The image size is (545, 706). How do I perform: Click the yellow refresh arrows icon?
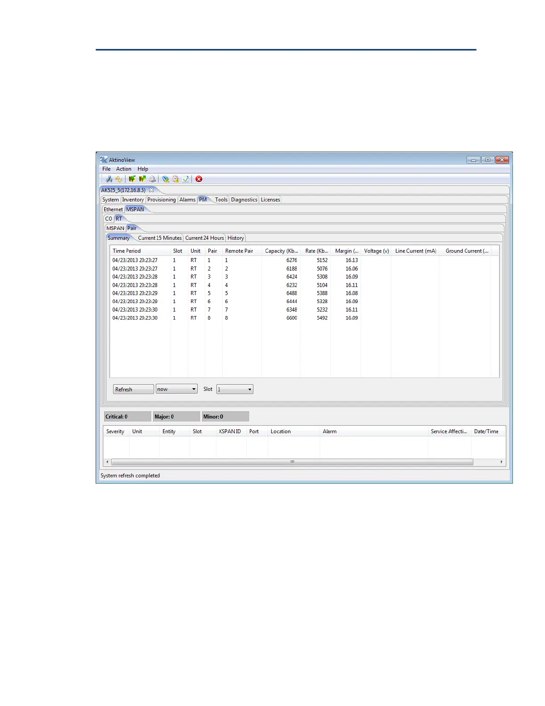pos(118,179)
